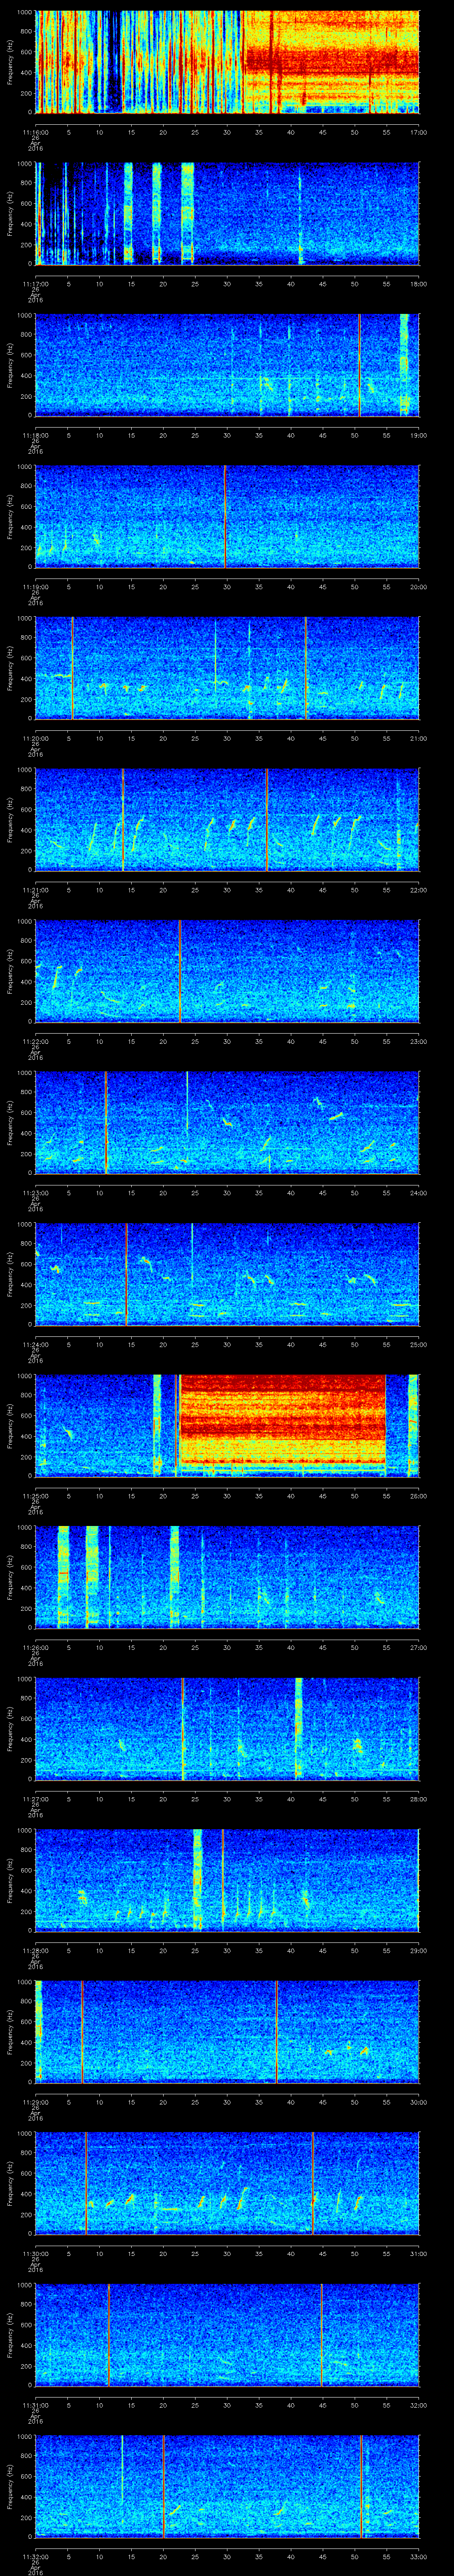The image size is (454, 2576).
Task: Click the red vertical line in the 11:19:00 panel
Action: (226, 517)
